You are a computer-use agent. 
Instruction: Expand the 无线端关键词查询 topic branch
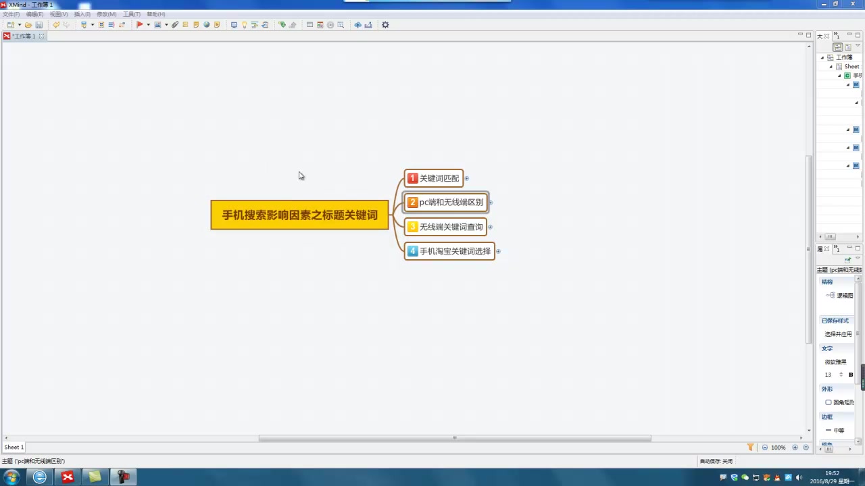(x=490, y=227)
